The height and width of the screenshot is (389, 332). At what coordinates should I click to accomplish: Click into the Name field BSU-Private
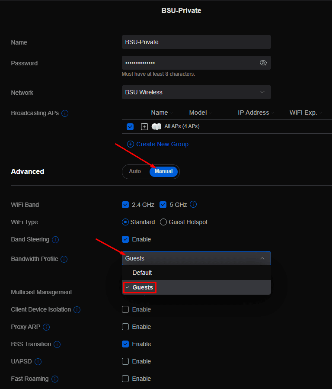pyautogui.click(x=196, y=42)
